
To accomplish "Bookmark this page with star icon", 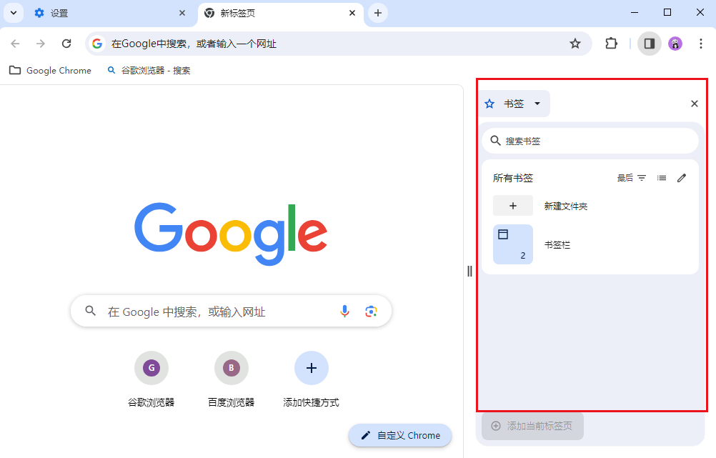I will pyautogui.click(x=575, y=44).
